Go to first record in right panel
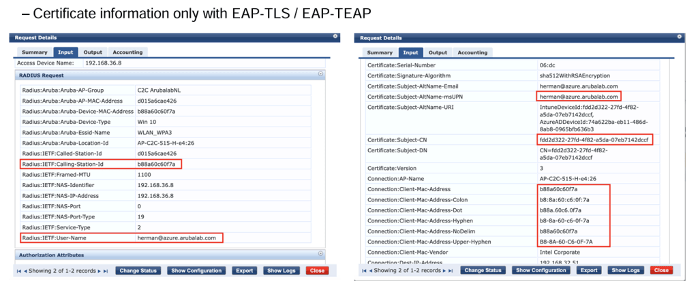 coord(363,271)
